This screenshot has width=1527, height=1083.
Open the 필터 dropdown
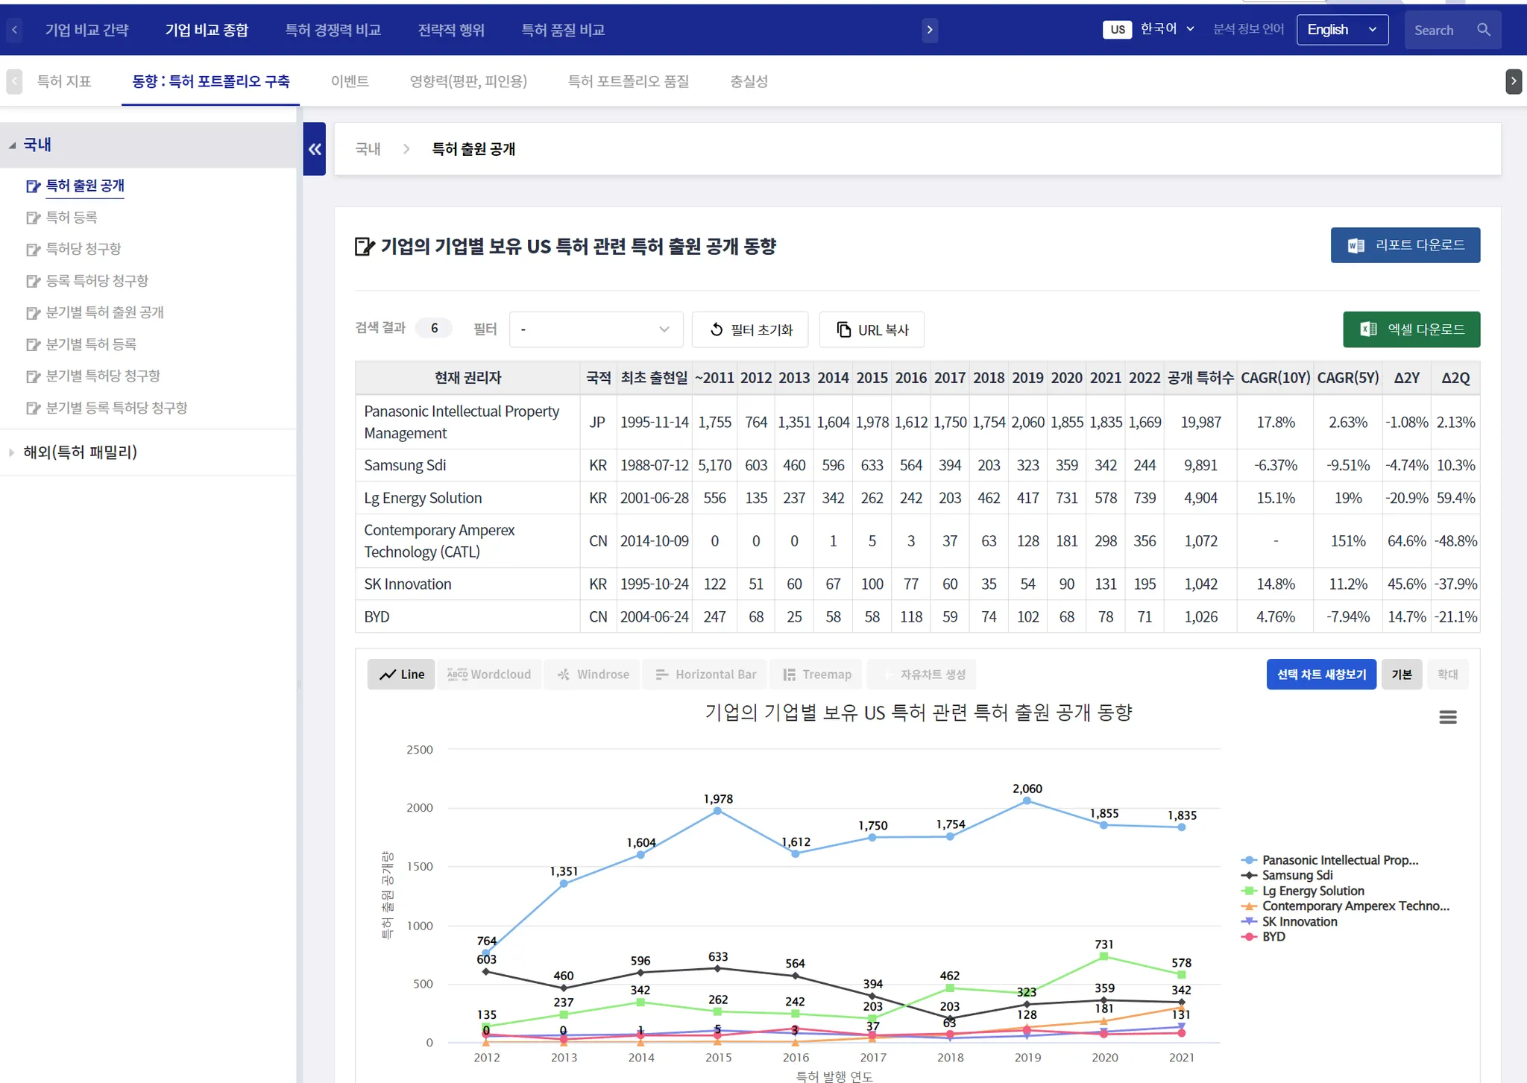pos(595,329)
